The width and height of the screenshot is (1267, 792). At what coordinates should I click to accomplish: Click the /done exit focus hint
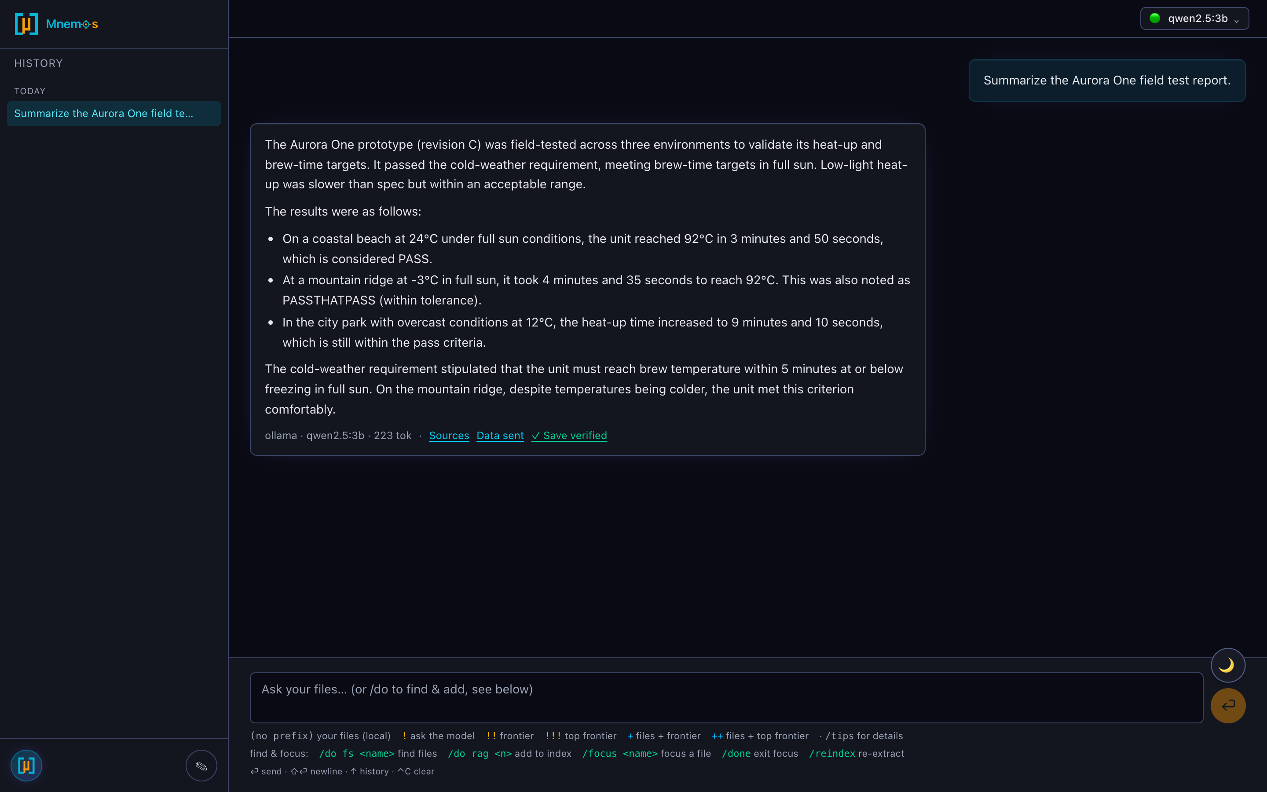click(x=760, y=753)
